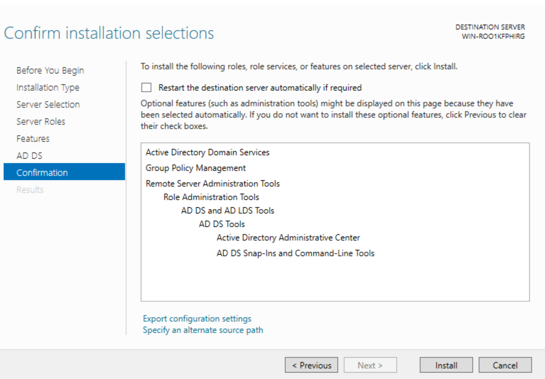Open Export configuration settings link
The height and width of the screenshot is (379, 545).
tap(197, 318)
